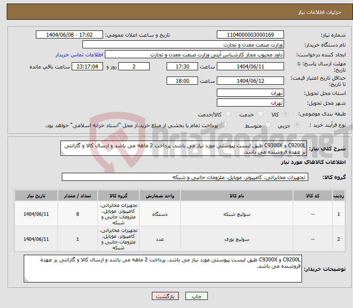The image size is (353, 308).
Task: Select the خدمت radio button
Action: click(260, 114)
